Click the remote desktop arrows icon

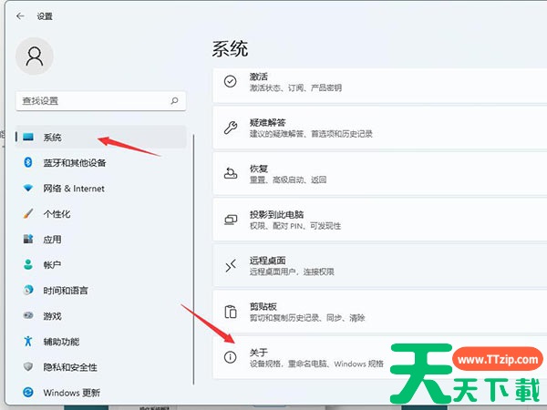click(231, 266)
